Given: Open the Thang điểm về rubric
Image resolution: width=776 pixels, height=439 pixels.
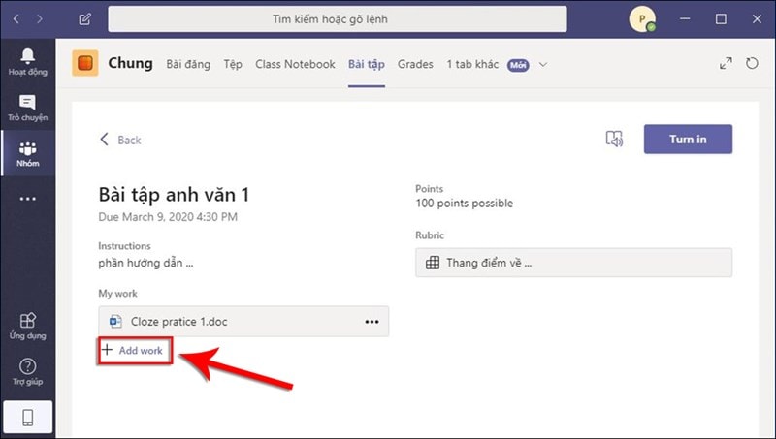Looking at the screenshot, I should 573,263.
